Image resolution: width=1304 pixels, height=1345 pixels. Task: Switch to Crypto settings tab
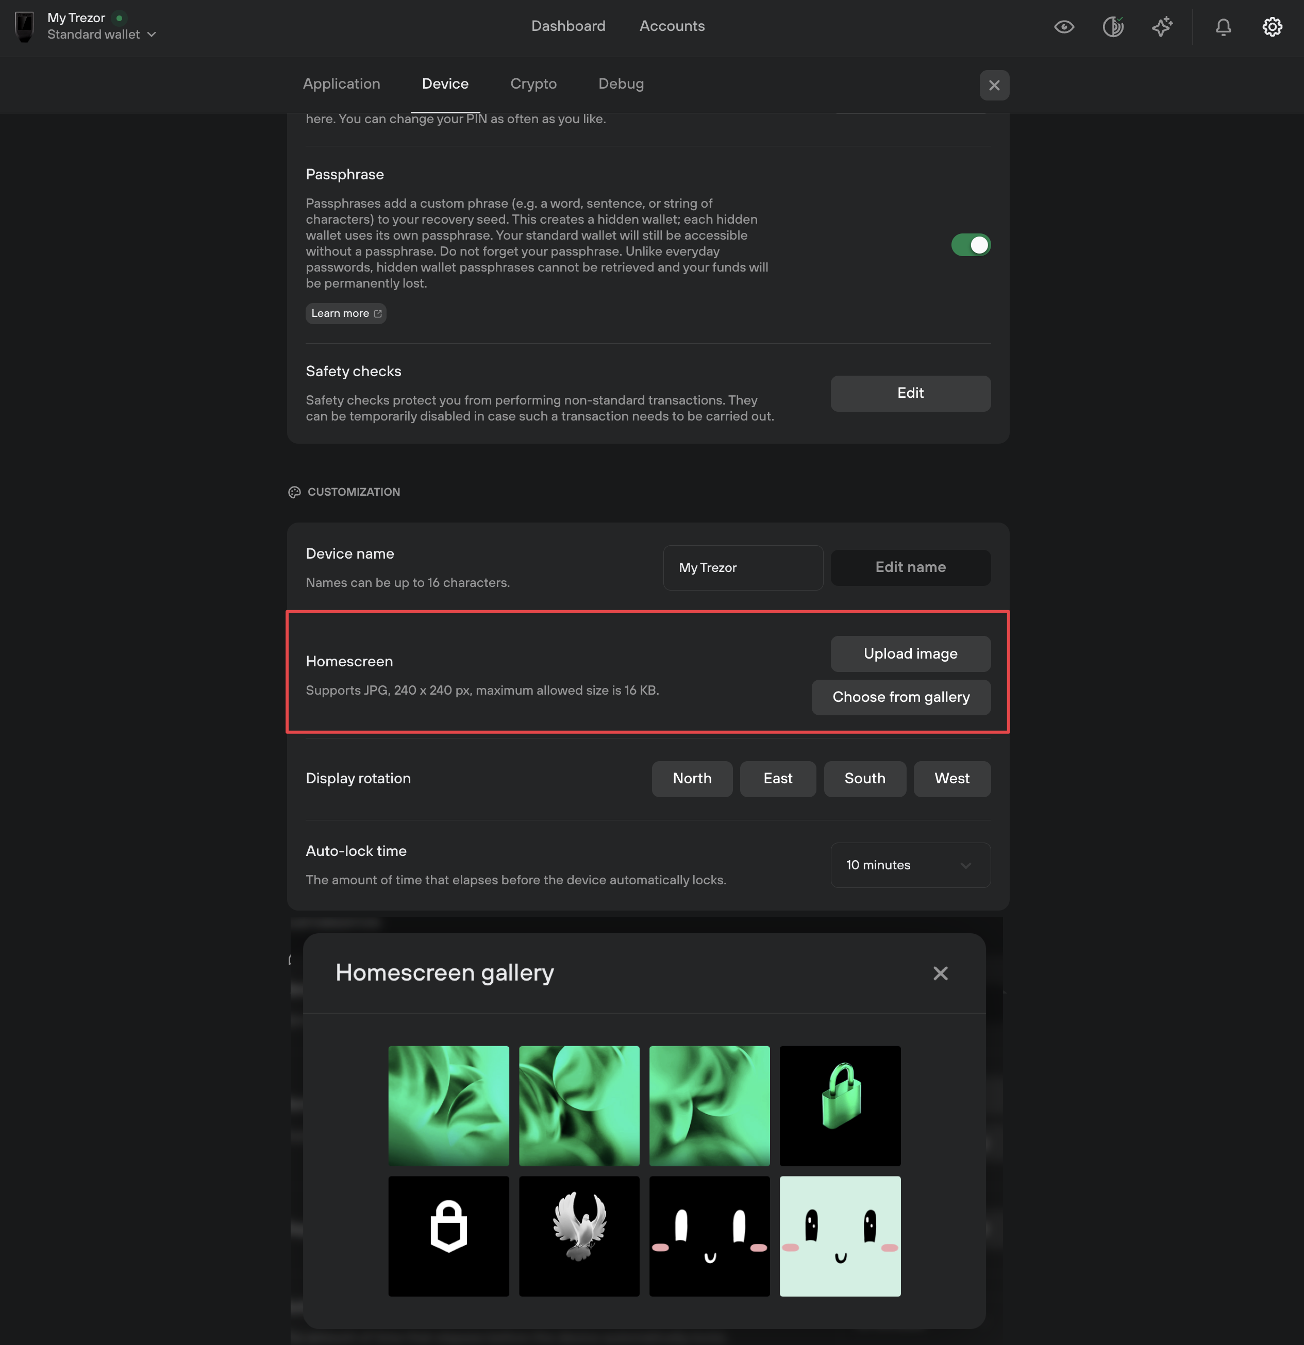pos(533,83)
